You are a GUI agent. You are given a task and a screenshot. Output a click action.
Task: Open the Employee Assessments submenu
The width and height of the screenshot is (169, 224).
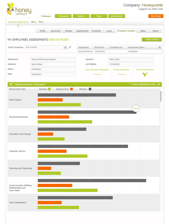click(18, 22)
